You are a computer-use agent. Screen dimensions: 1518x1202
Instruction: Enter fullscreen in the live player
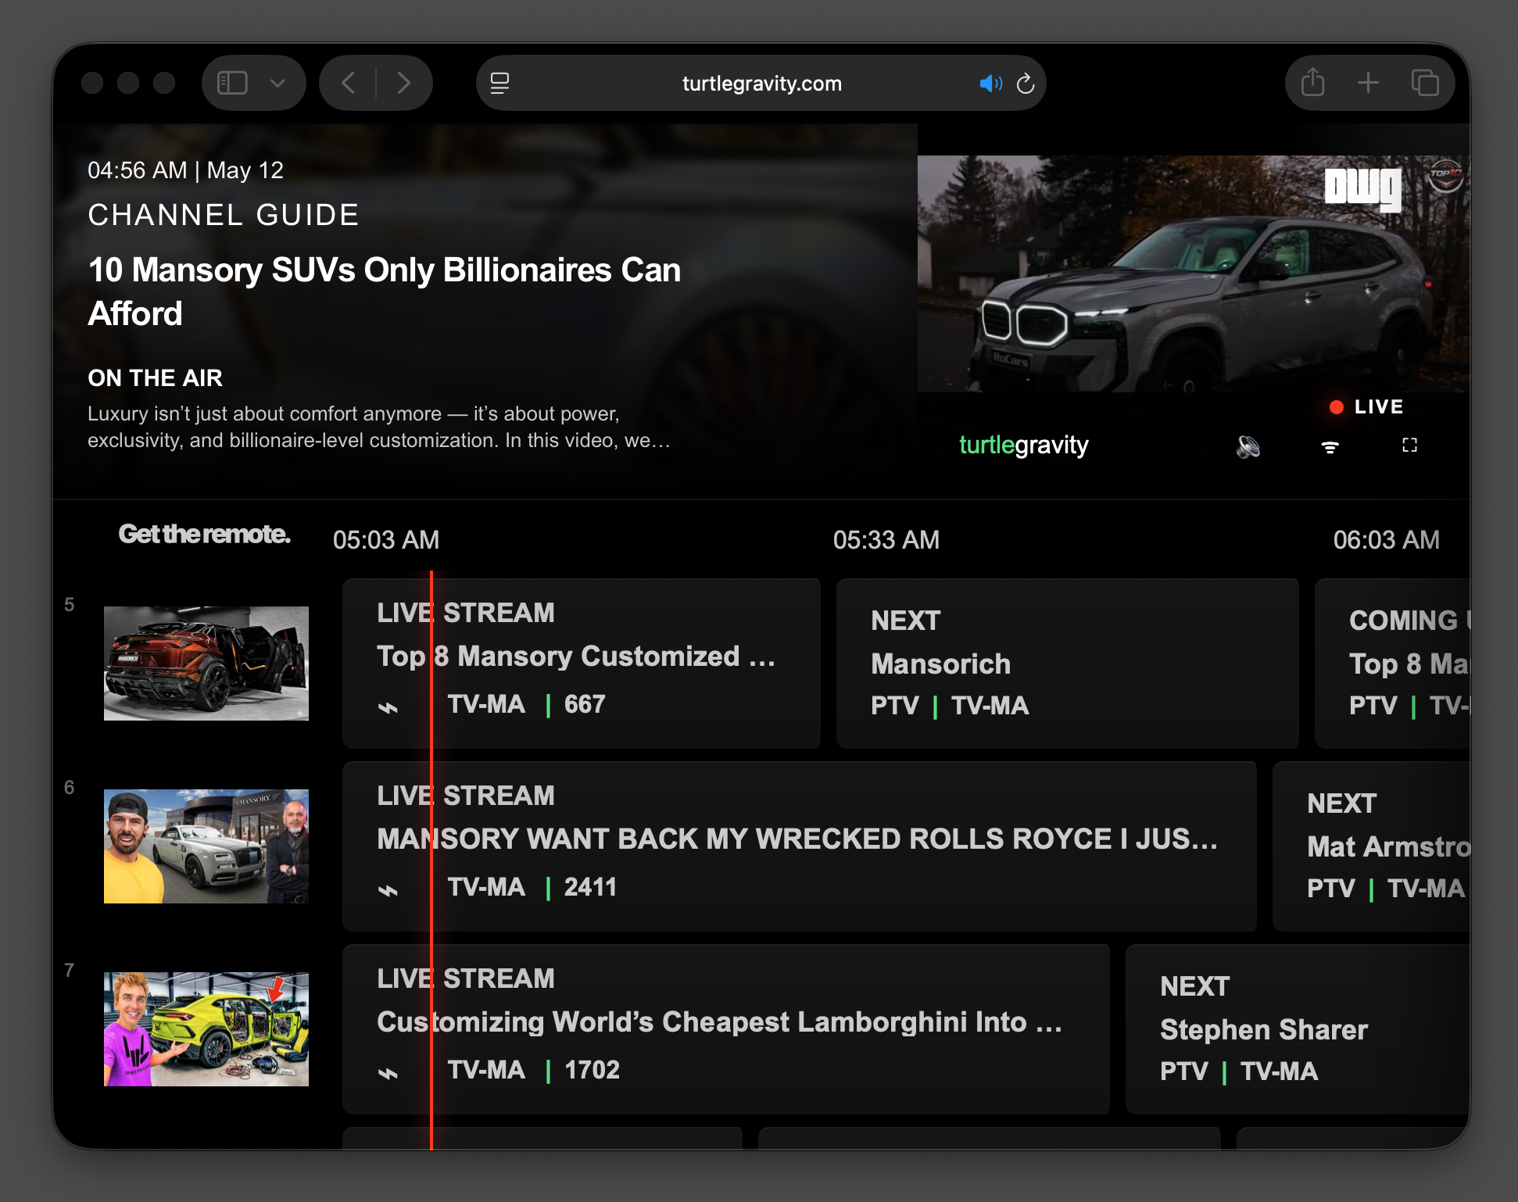pyautogui.click(x=1409, y=445)
